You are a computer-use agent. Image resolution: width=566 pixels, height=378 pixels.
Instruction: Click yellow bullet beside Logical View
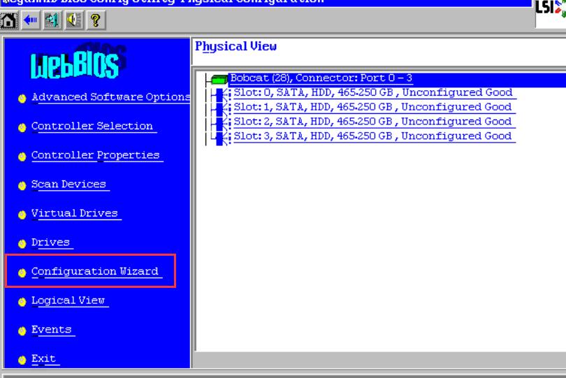22,302
